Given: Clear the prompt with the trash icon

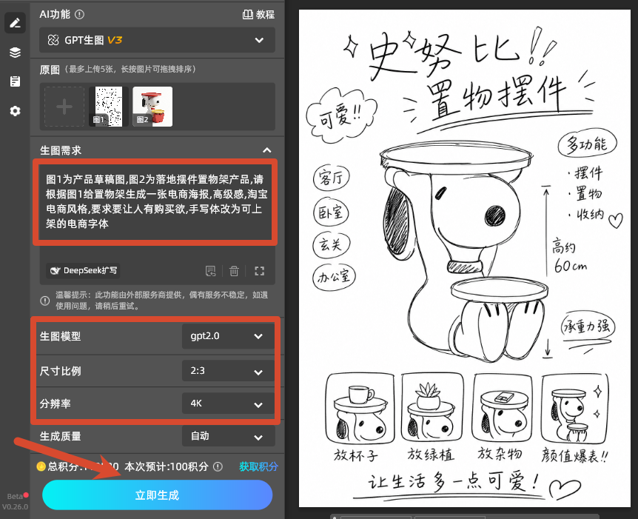Looking at the screenshot, I should pyautogui.click(x=234, y=271).
